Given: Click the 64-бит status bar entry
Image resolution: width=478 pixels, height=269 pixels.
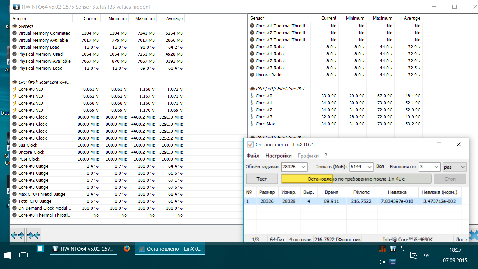Looking at the screenshot, I should (x=277, y=240).
